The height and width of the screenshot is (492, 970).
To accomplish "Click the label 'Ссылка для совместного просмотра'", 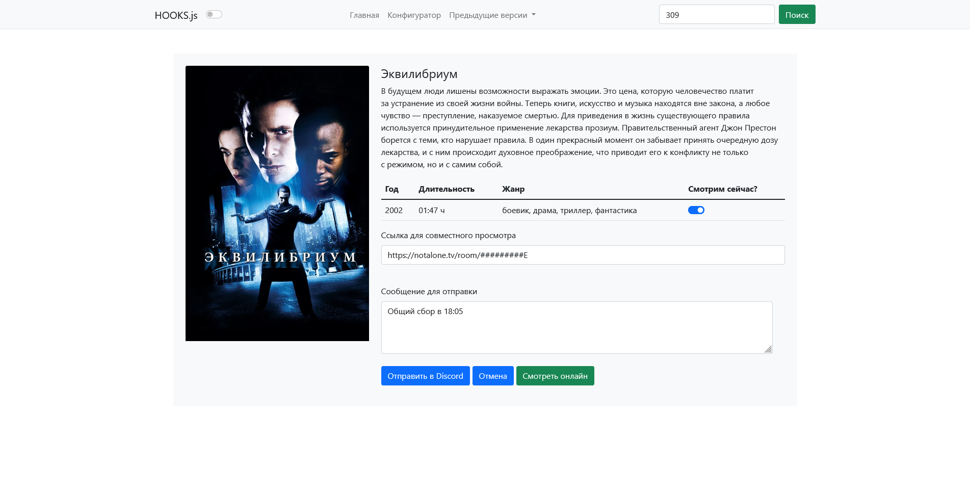I will [x=449, y=235].
